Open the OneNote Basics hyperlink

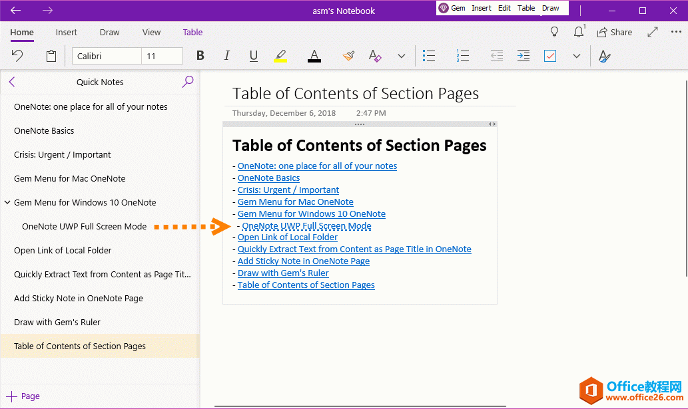coord(268,178)
